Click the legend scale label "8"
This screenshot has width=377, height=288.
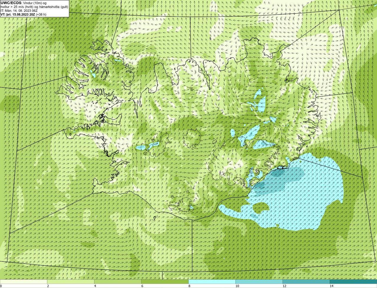(189, 286)
